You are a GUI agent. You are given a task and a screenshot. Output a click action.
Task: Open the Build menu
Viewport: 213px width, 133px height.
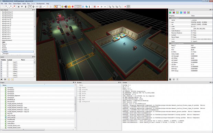24,4
